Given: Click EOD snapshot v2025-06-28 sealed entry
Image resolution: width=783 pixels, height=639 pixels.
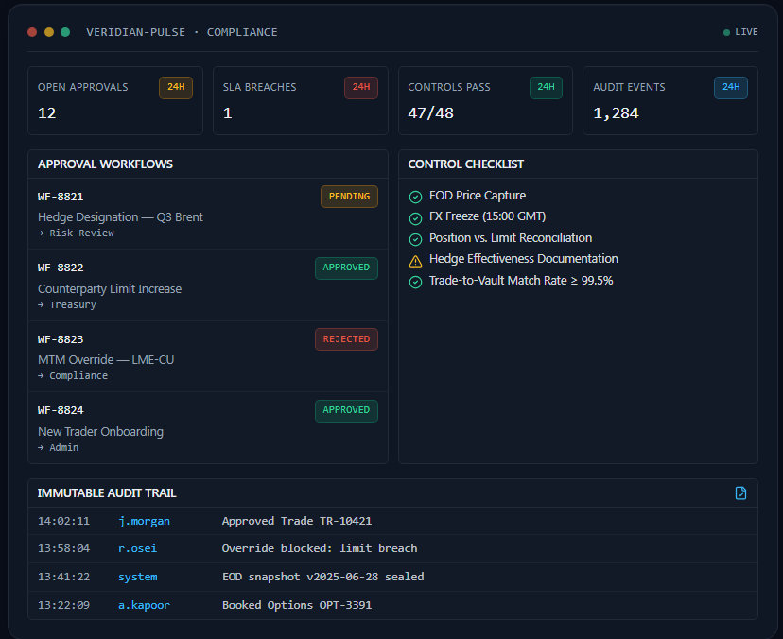Looking at the screenshot, I should 322,578.
